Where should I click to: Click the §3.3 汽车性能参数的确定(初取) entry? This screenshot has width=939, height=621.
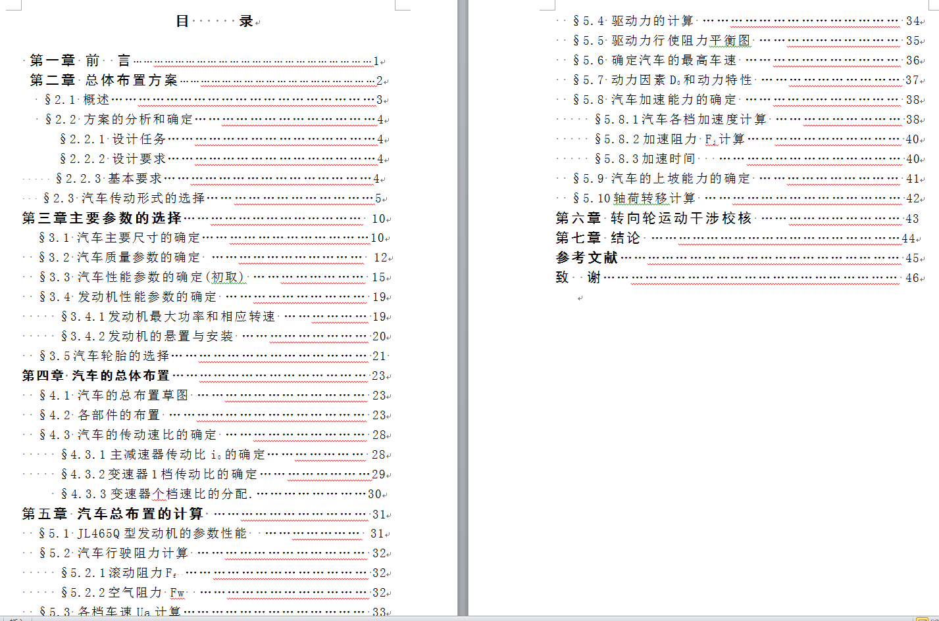click(x=213, y=277)
